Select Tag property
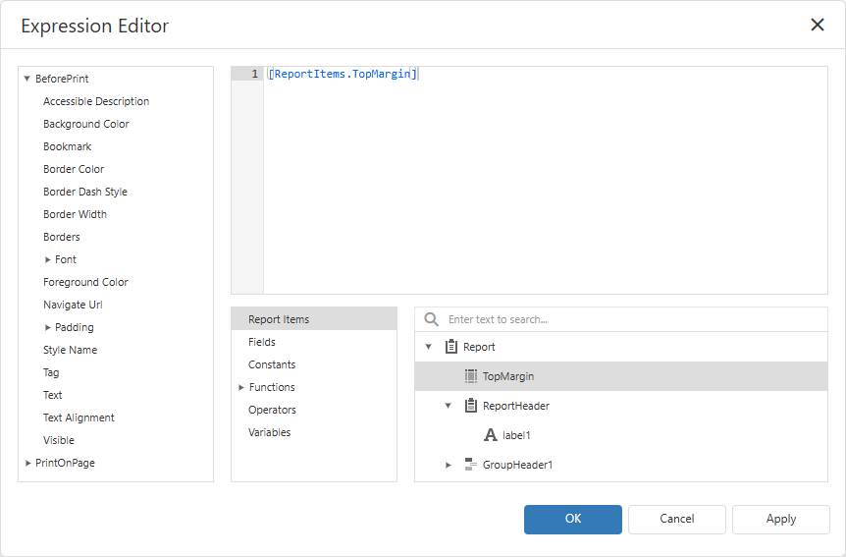The width and height of the screenshot is (846, 557). pos(51,372)
